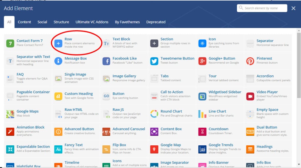Viewport: 301px width, 168px height.
Task: Select the Pinterest element icon
Action: 250,61
